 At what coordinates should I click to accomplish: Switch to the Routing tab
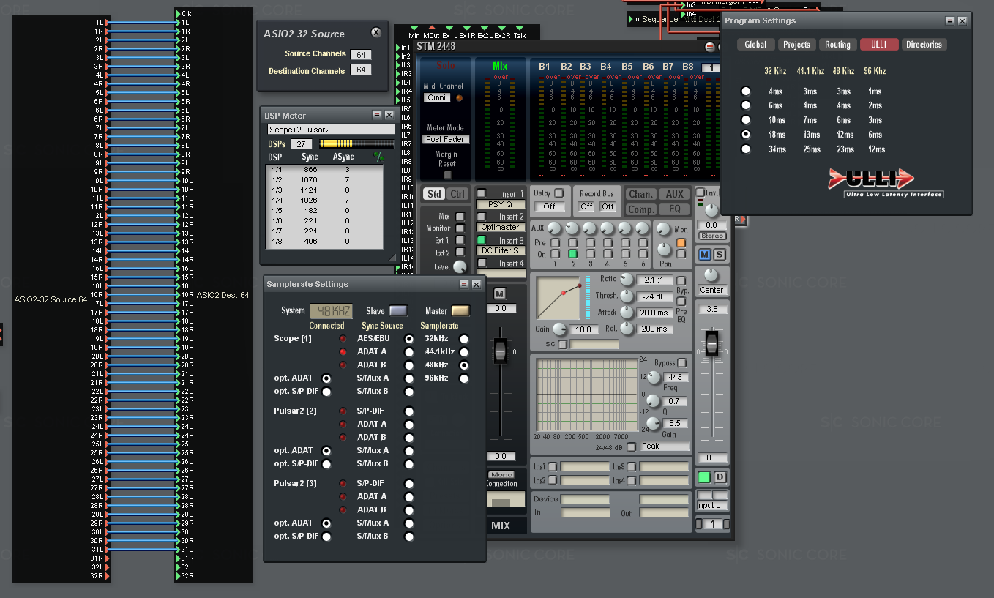[837, 45]
